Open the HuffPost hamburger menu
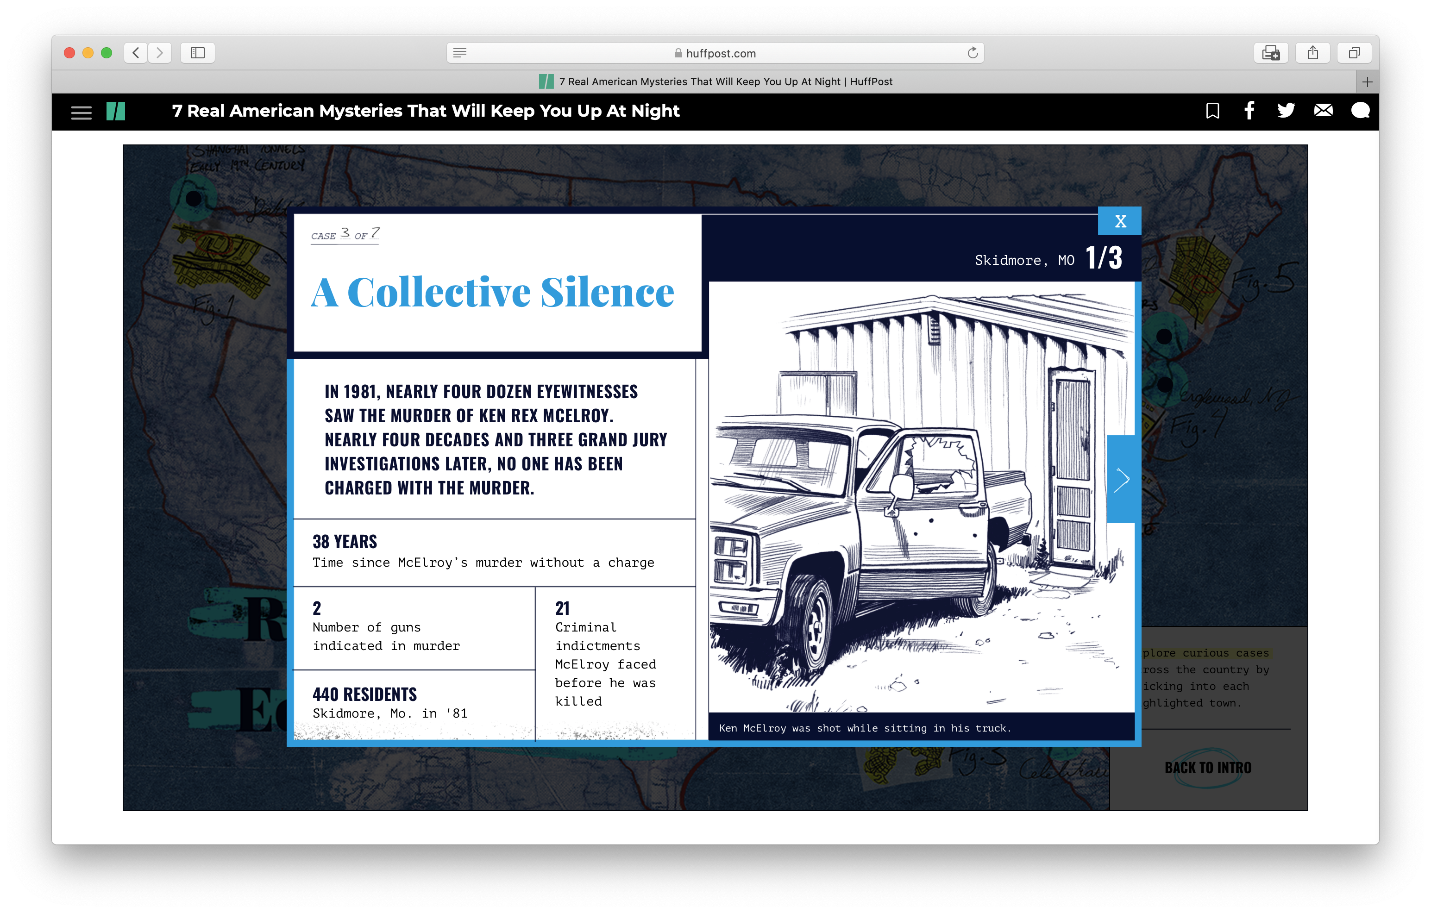 pyautogui.click(x=82, y=112)
